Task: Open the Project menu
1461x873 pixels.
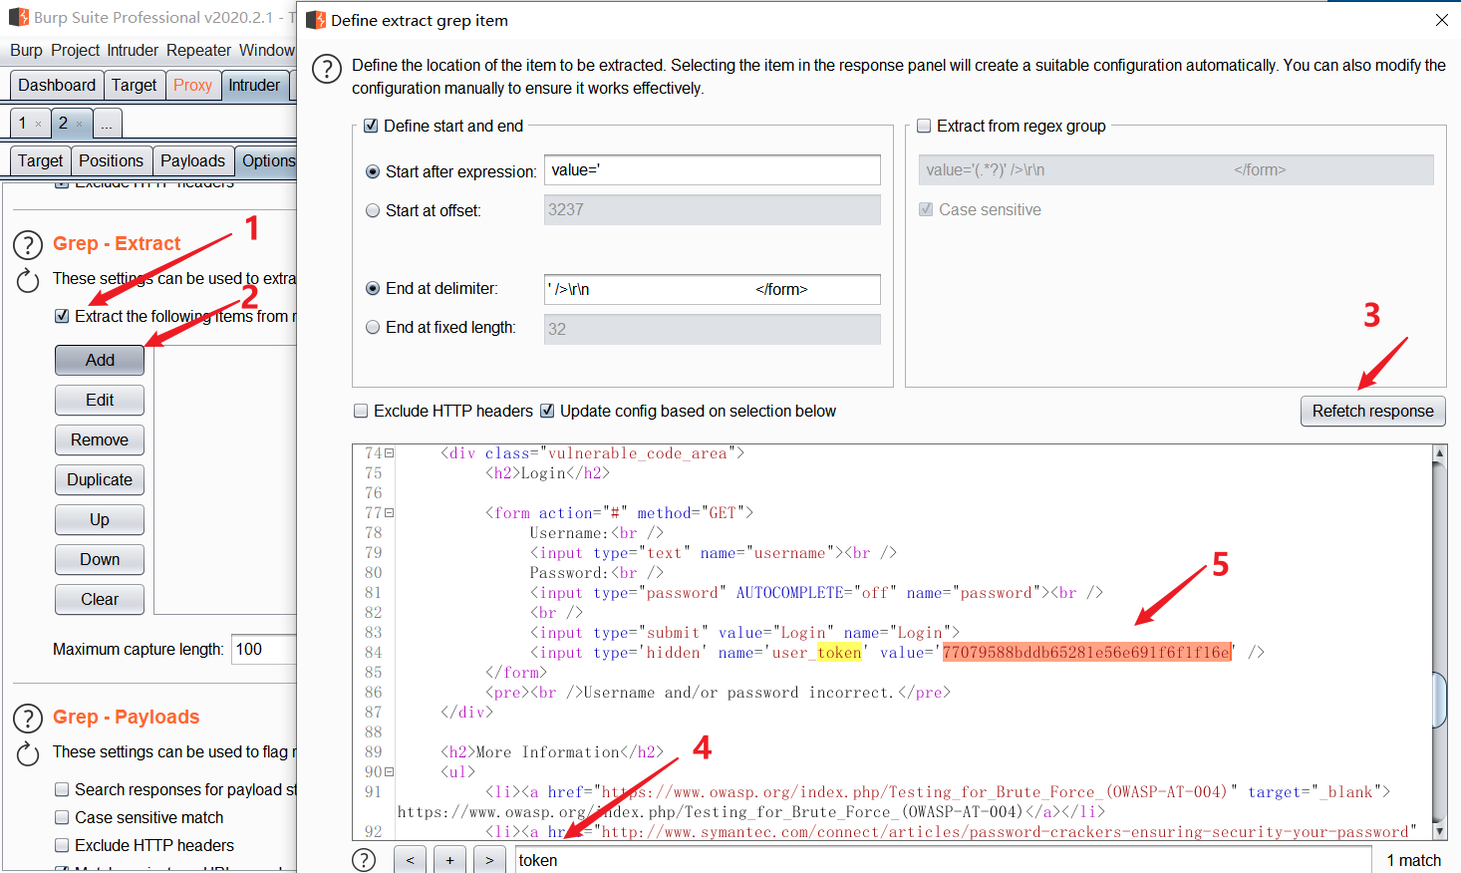Action: [x=76, y=50]
